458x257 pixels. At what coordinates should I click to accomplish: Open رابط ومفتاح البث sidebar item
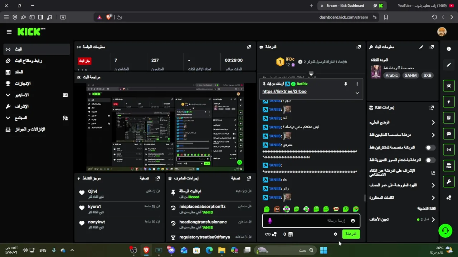click(x=36, y=61)
